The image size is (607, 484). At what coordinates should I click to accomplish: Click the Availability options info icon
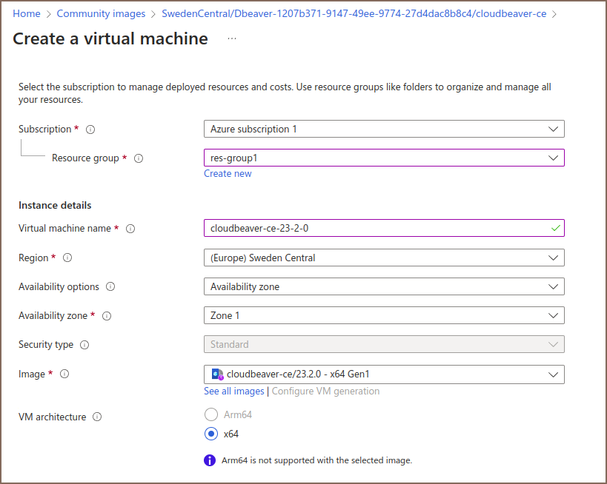point(111,287)
